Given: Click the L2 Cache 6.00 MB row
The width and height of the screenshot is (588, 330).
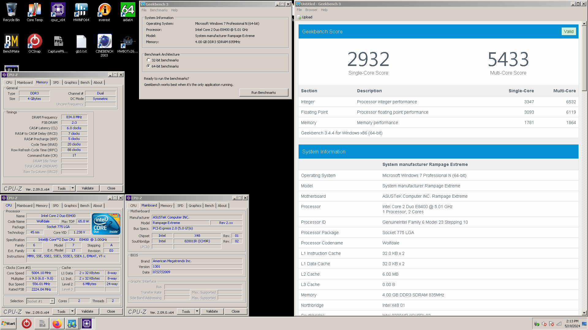Looking at the screenshot, I should [x=439, y=274].
